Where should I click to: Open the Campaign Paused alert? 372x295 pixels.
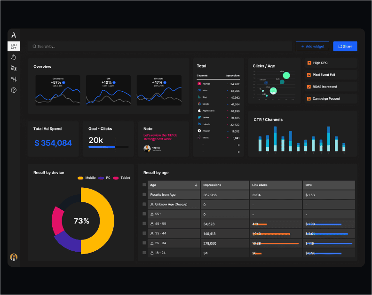(331, 98)
